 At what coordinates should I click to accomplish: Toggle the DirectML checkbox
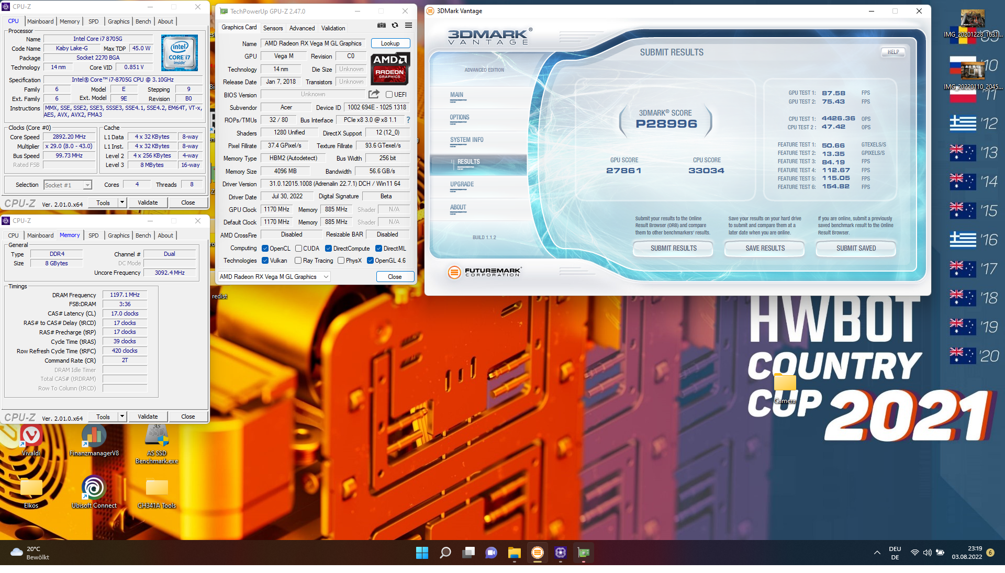tap(378, 249)
